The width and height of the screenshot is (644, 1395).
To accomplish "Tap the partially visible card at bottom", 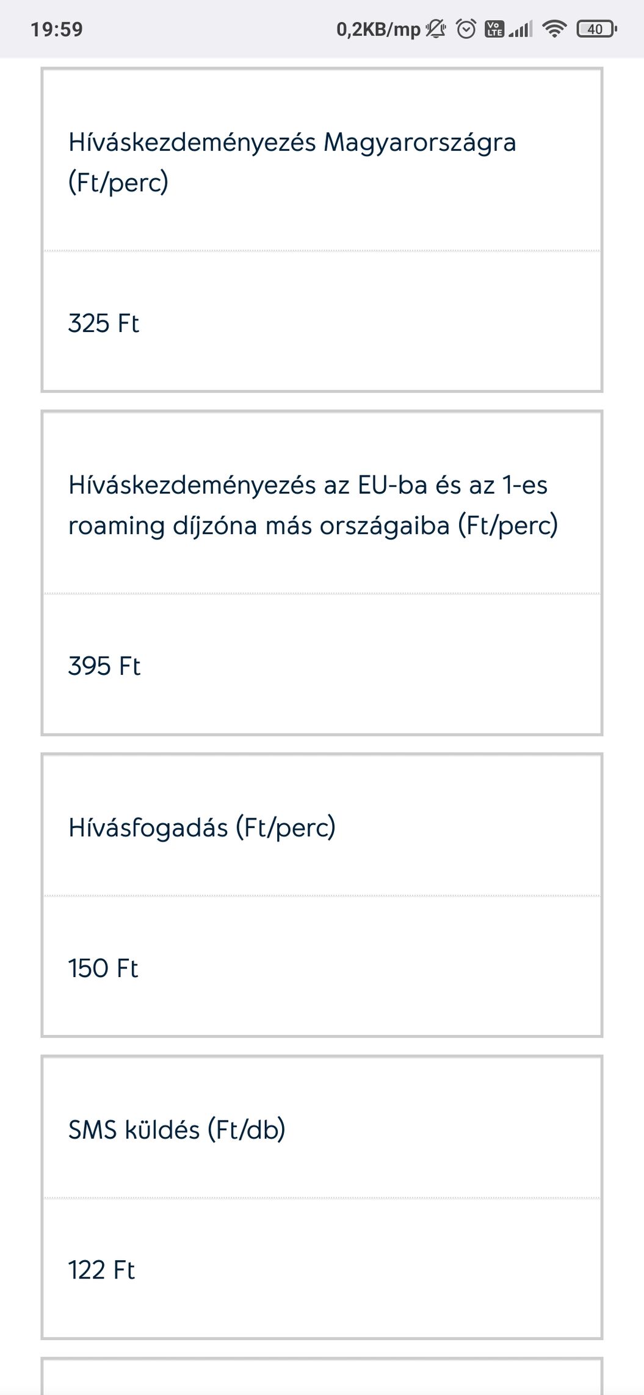I will pyautogui.click(x=322, y=1377).
